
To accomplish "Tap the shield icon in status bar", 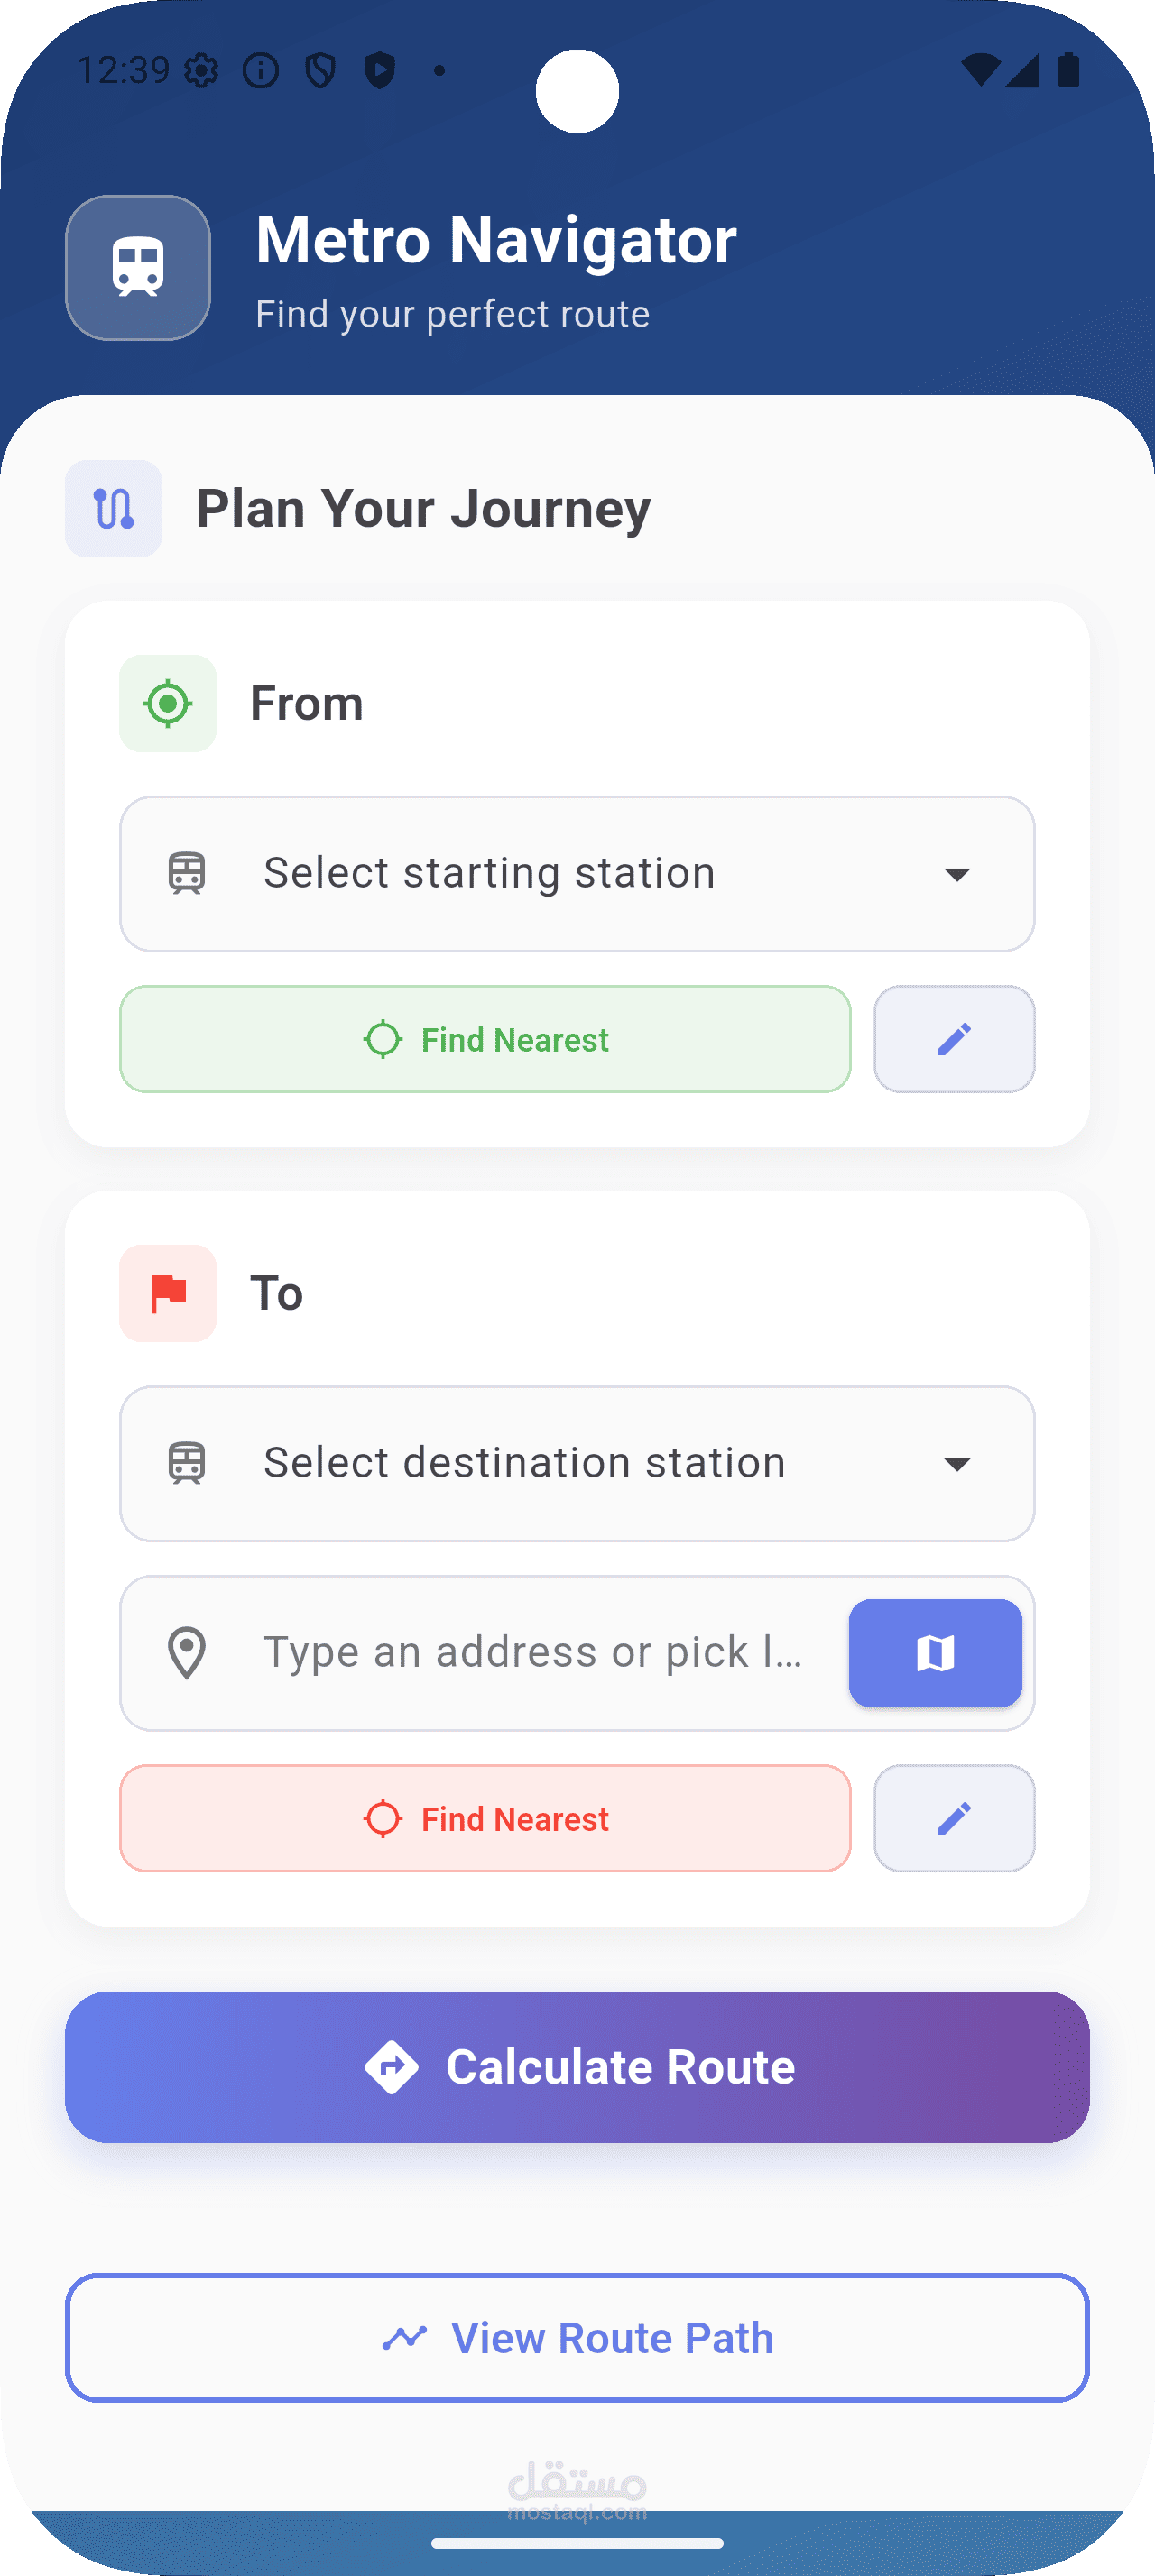I will tap(321, 70).
